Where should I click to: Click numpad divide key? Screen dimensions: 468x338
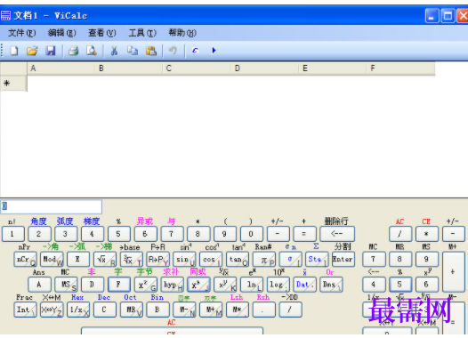point(400,234)
